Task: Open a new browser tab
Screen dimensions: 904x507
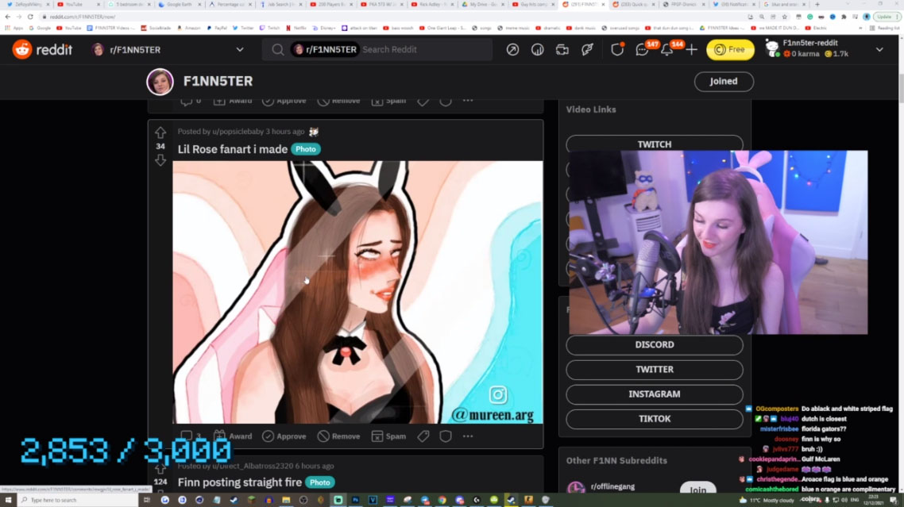Action: pyautogui.click(x=817, y=4)
